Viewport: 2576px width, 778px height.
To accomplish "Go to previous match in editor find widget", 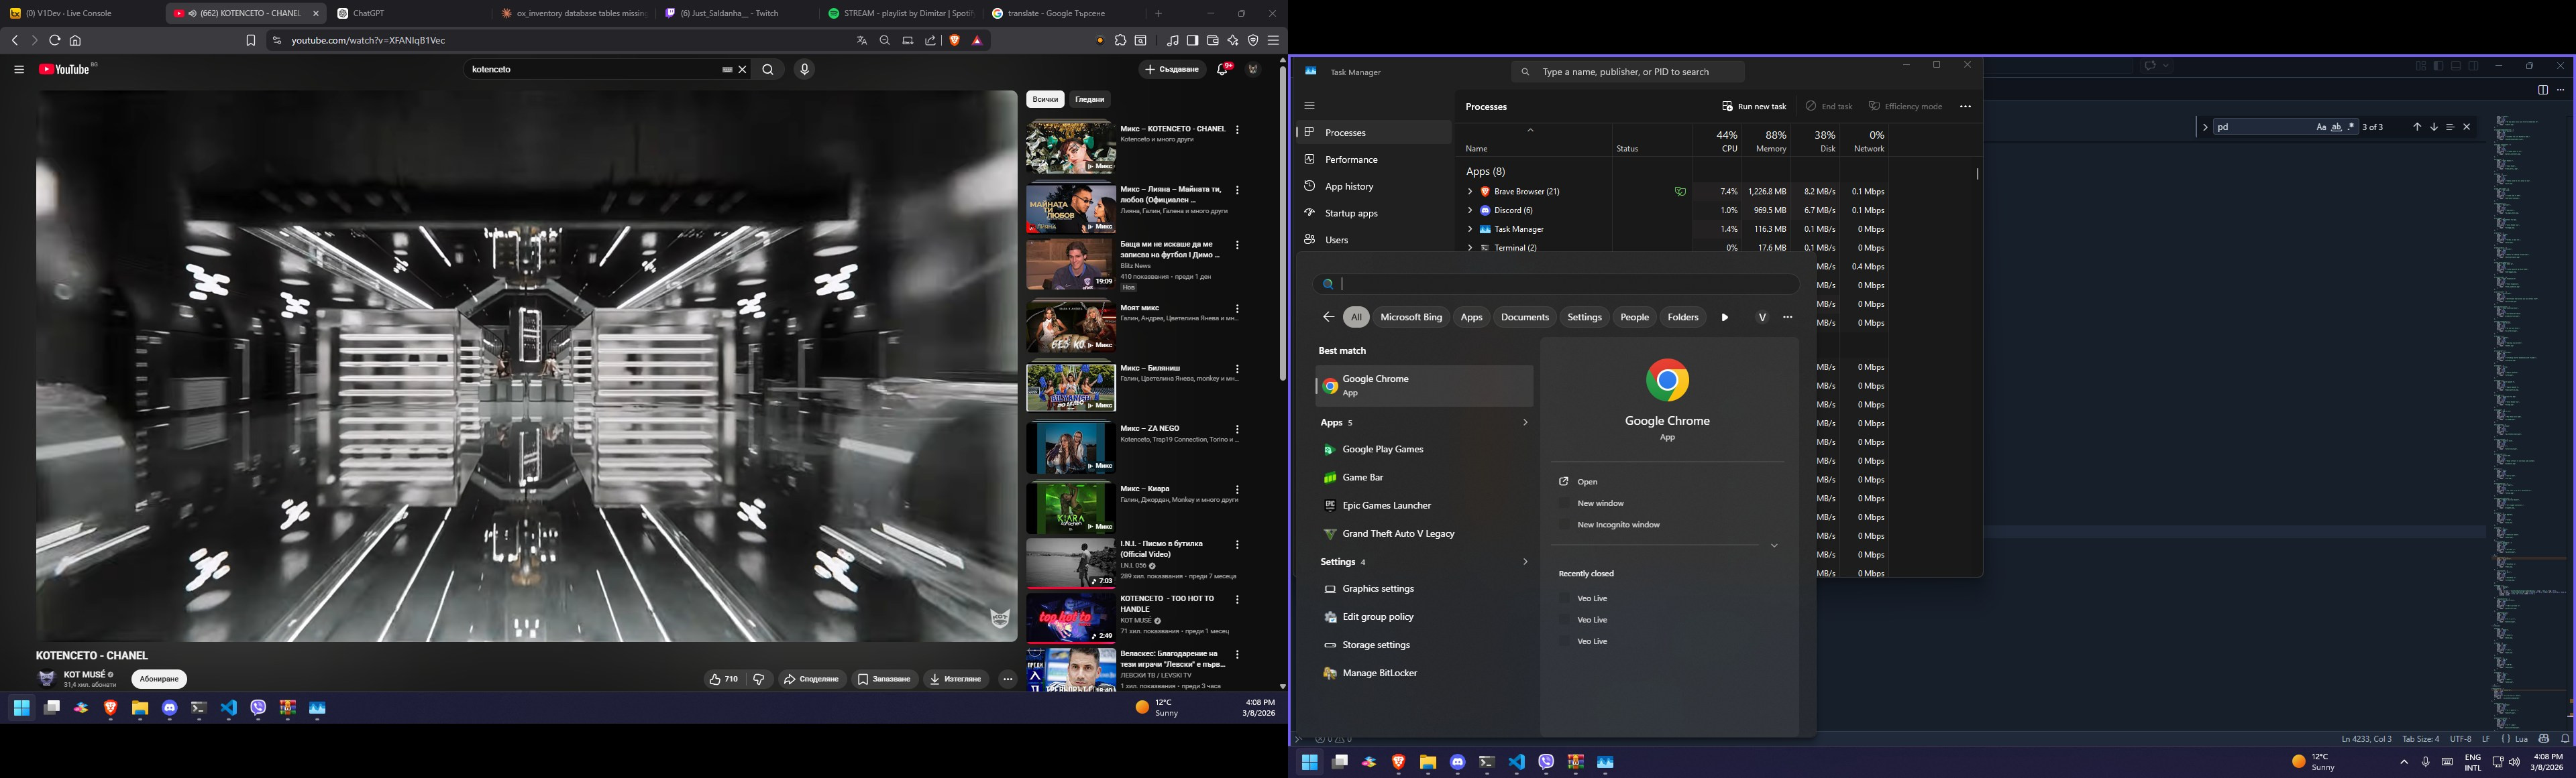I will pyautogui.click(x=2417, y=127).
